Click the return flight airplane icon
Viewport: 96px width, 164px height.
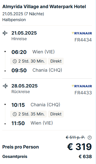(5, 86)
